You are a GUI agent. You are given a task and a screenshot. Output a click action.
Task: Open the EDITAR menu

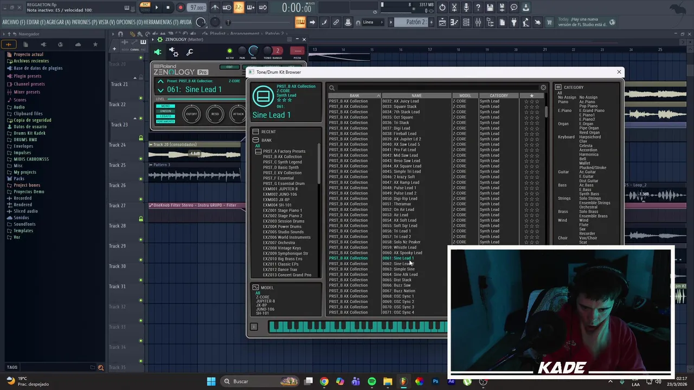pos(36,22)
